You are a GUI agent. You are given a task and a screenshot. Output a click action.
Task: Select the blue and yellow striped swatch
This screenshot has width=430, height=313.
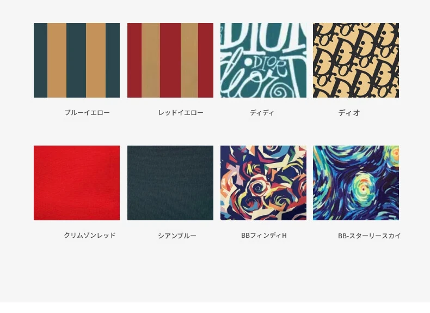click(77, 60)
